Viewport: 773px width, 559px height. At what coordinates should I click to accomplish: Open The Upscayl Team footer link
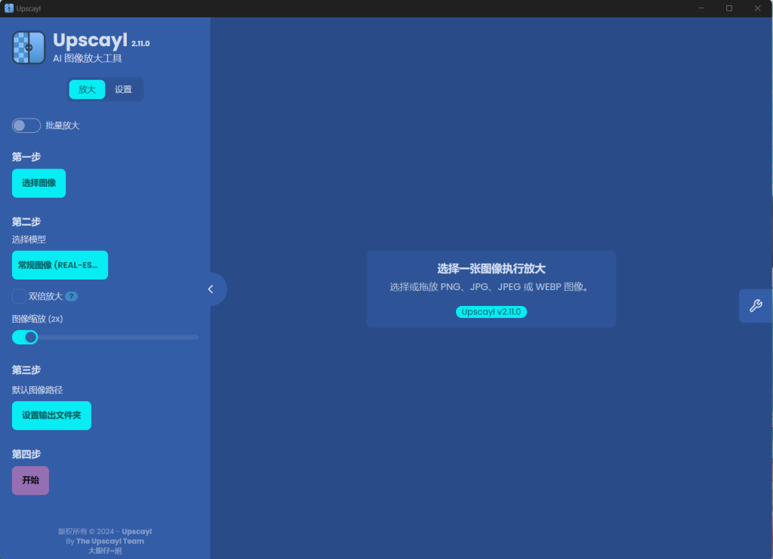pos(110,541)
